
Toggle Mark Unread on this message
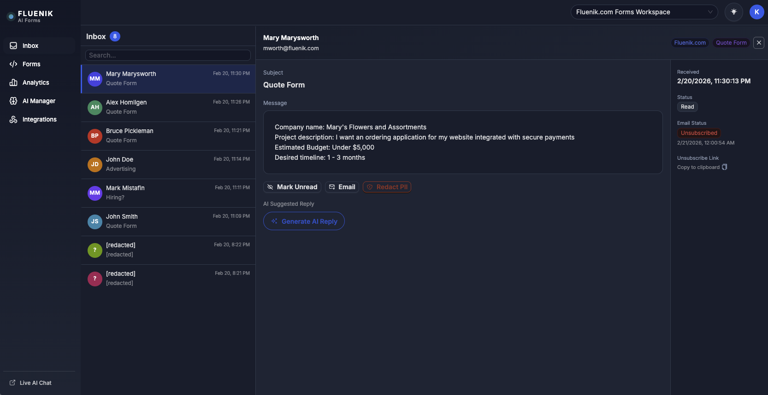click(x=292, y=187)
